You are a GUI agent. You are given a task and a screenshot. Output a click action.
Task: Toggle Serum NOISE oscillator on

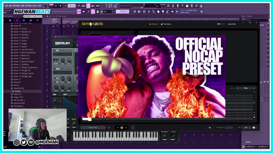click(54, 69)
